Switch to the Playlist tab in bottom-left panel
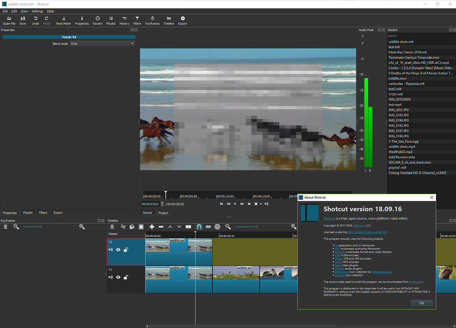Image resolution: width=456 pixels, height=328 pixels. coord(28,213)
